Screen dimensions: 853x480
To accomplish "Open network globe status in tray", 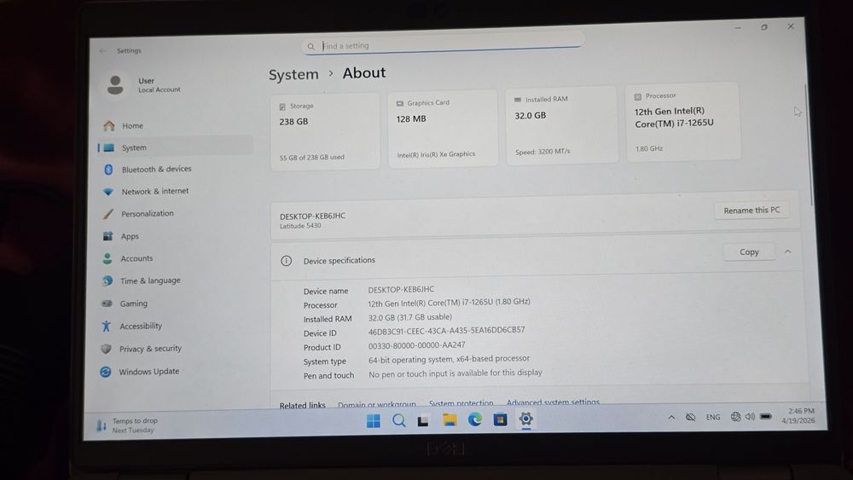I will click(735, 416).
